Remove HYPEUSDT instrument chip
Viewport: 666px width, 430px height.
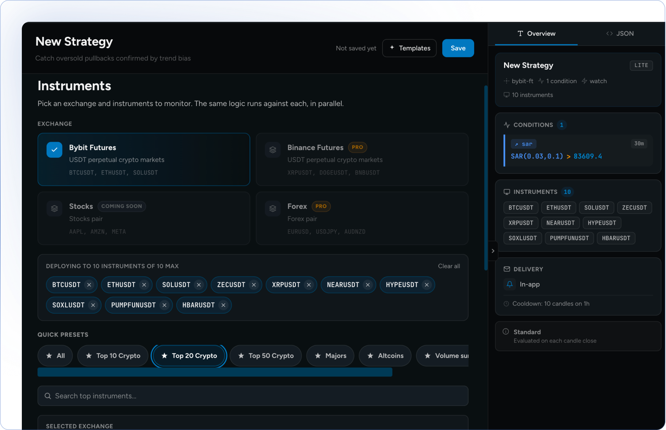point(427,285)
